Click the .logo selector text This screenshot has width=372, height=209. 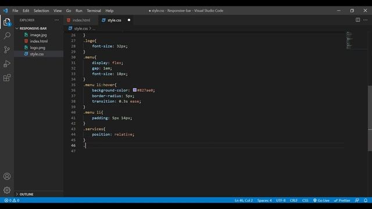[x=89, y=41]
